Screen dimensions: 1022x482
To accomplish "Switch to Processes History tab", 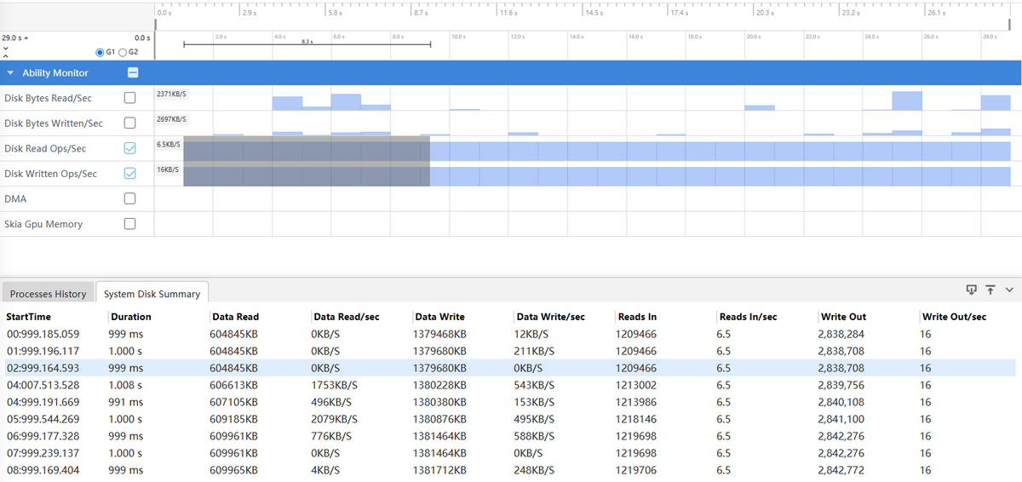I will pos(48,294).
